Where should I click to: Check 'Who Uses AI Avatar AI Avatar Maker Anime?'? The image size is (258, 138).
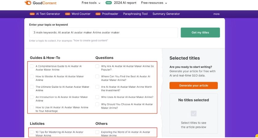tap(97, 97)
